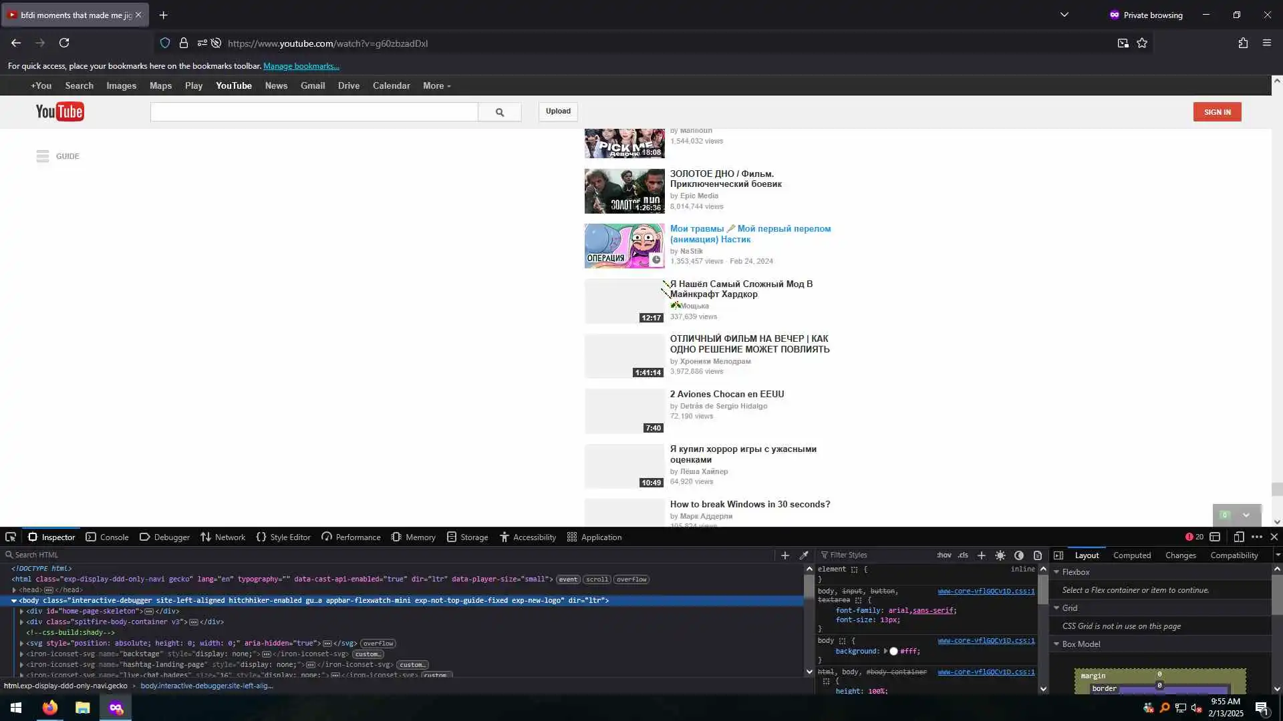
Task: Click the red error count icon
Action: click(x=1189, y=537)
